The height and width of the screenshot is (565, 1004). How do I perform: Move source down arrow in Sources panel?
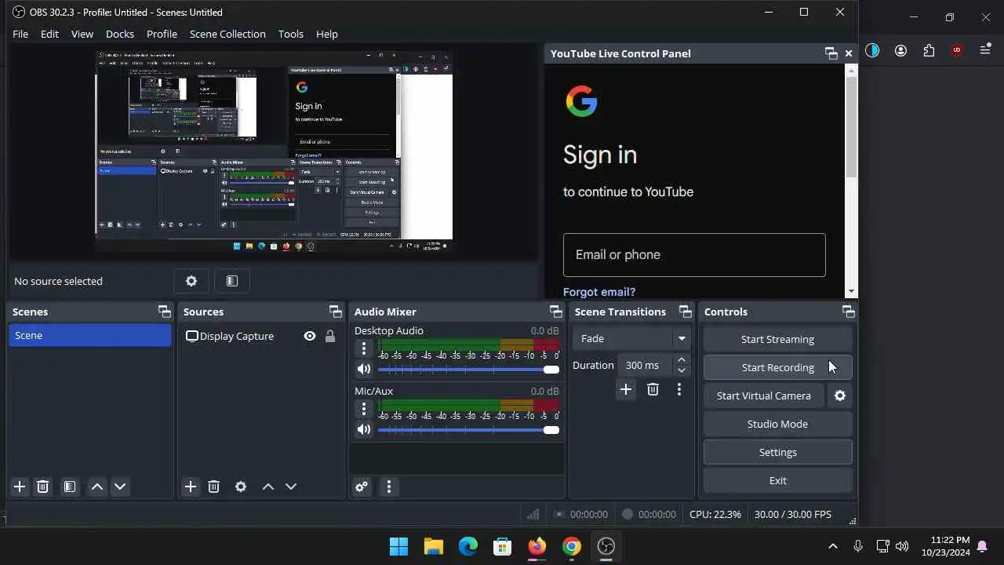pos(291,487)
